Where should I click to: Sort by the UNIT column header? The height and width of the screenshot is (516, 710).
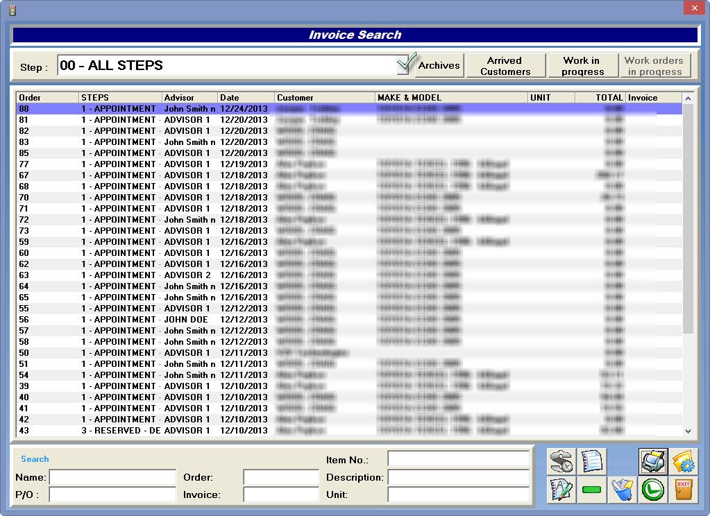(x=551, y=97)
